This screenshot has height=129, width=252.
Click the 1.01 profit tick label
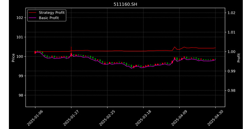[231, 32]
